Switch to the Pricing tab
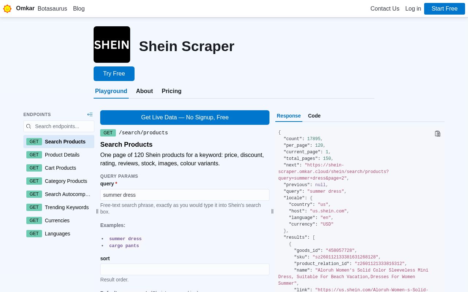 [x=171, y=91]
